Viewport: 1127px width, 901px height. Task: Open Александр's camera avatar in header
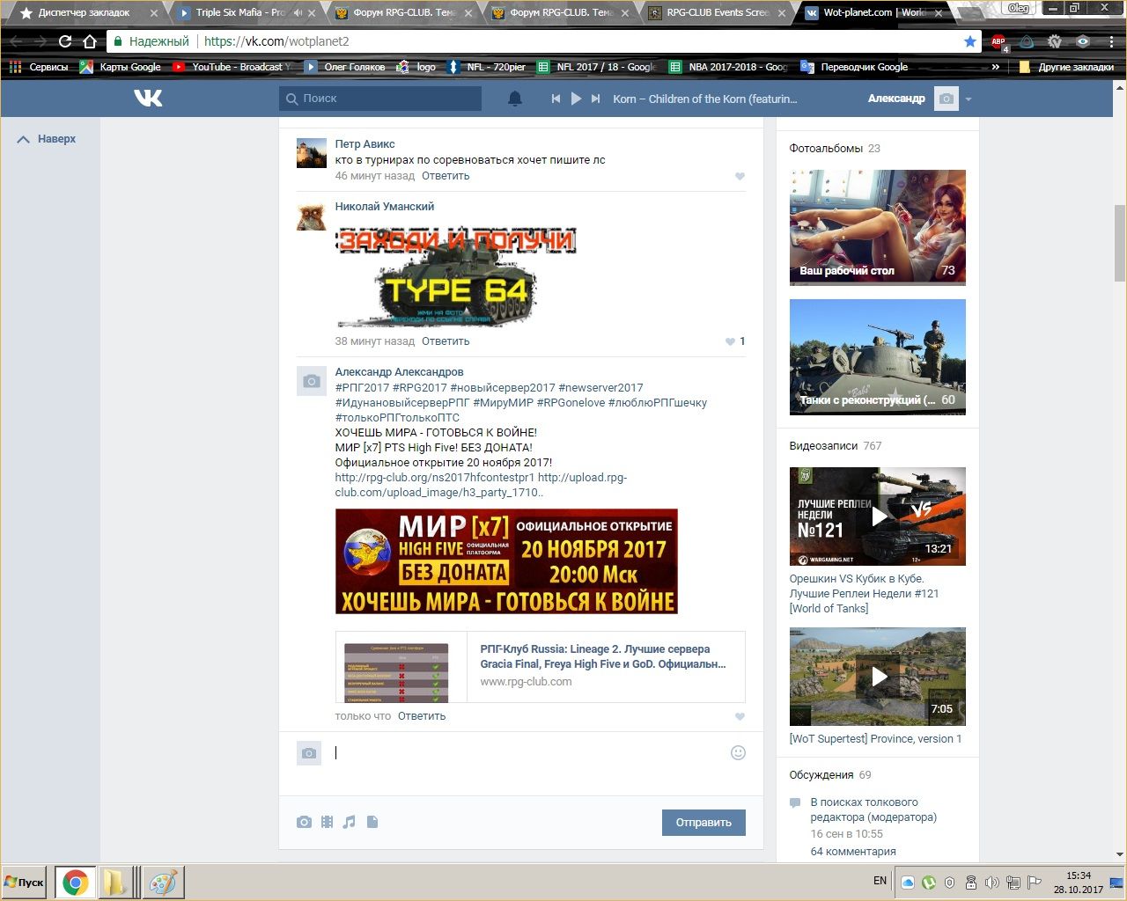(x=946, y=99)
